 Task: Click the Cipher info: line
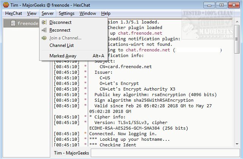(107, 117)
